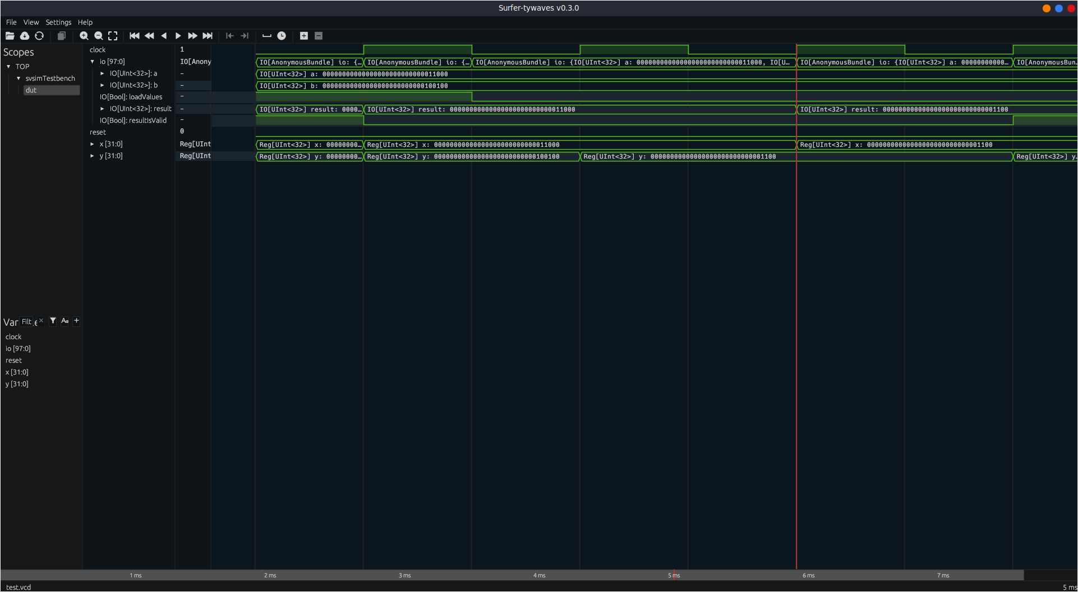Collapse the TOP scope
This screenshot has width=1078, height=592.
point(8,67)
